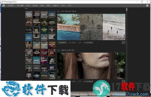Select the Color Fill tile

[36, 45]
